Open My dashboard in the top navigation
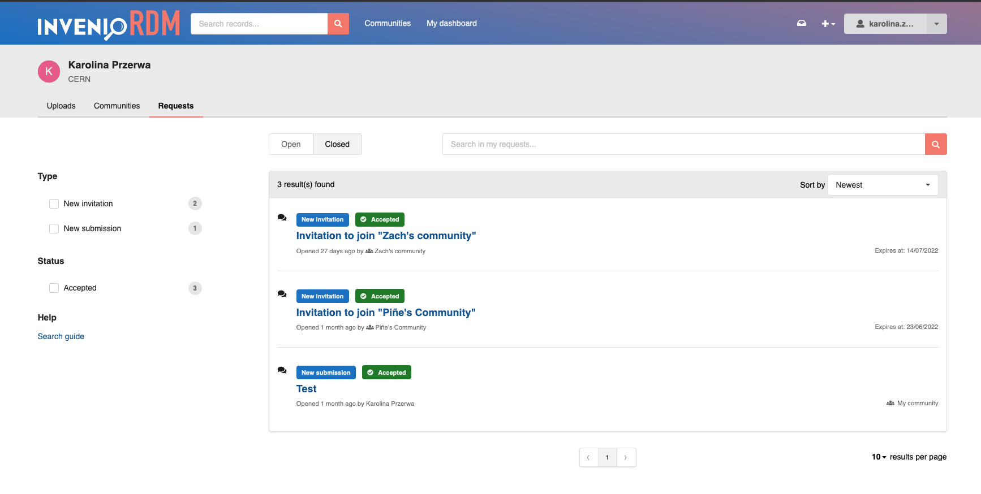The width and height of the screenshot is (981, 494). point(451,23)
